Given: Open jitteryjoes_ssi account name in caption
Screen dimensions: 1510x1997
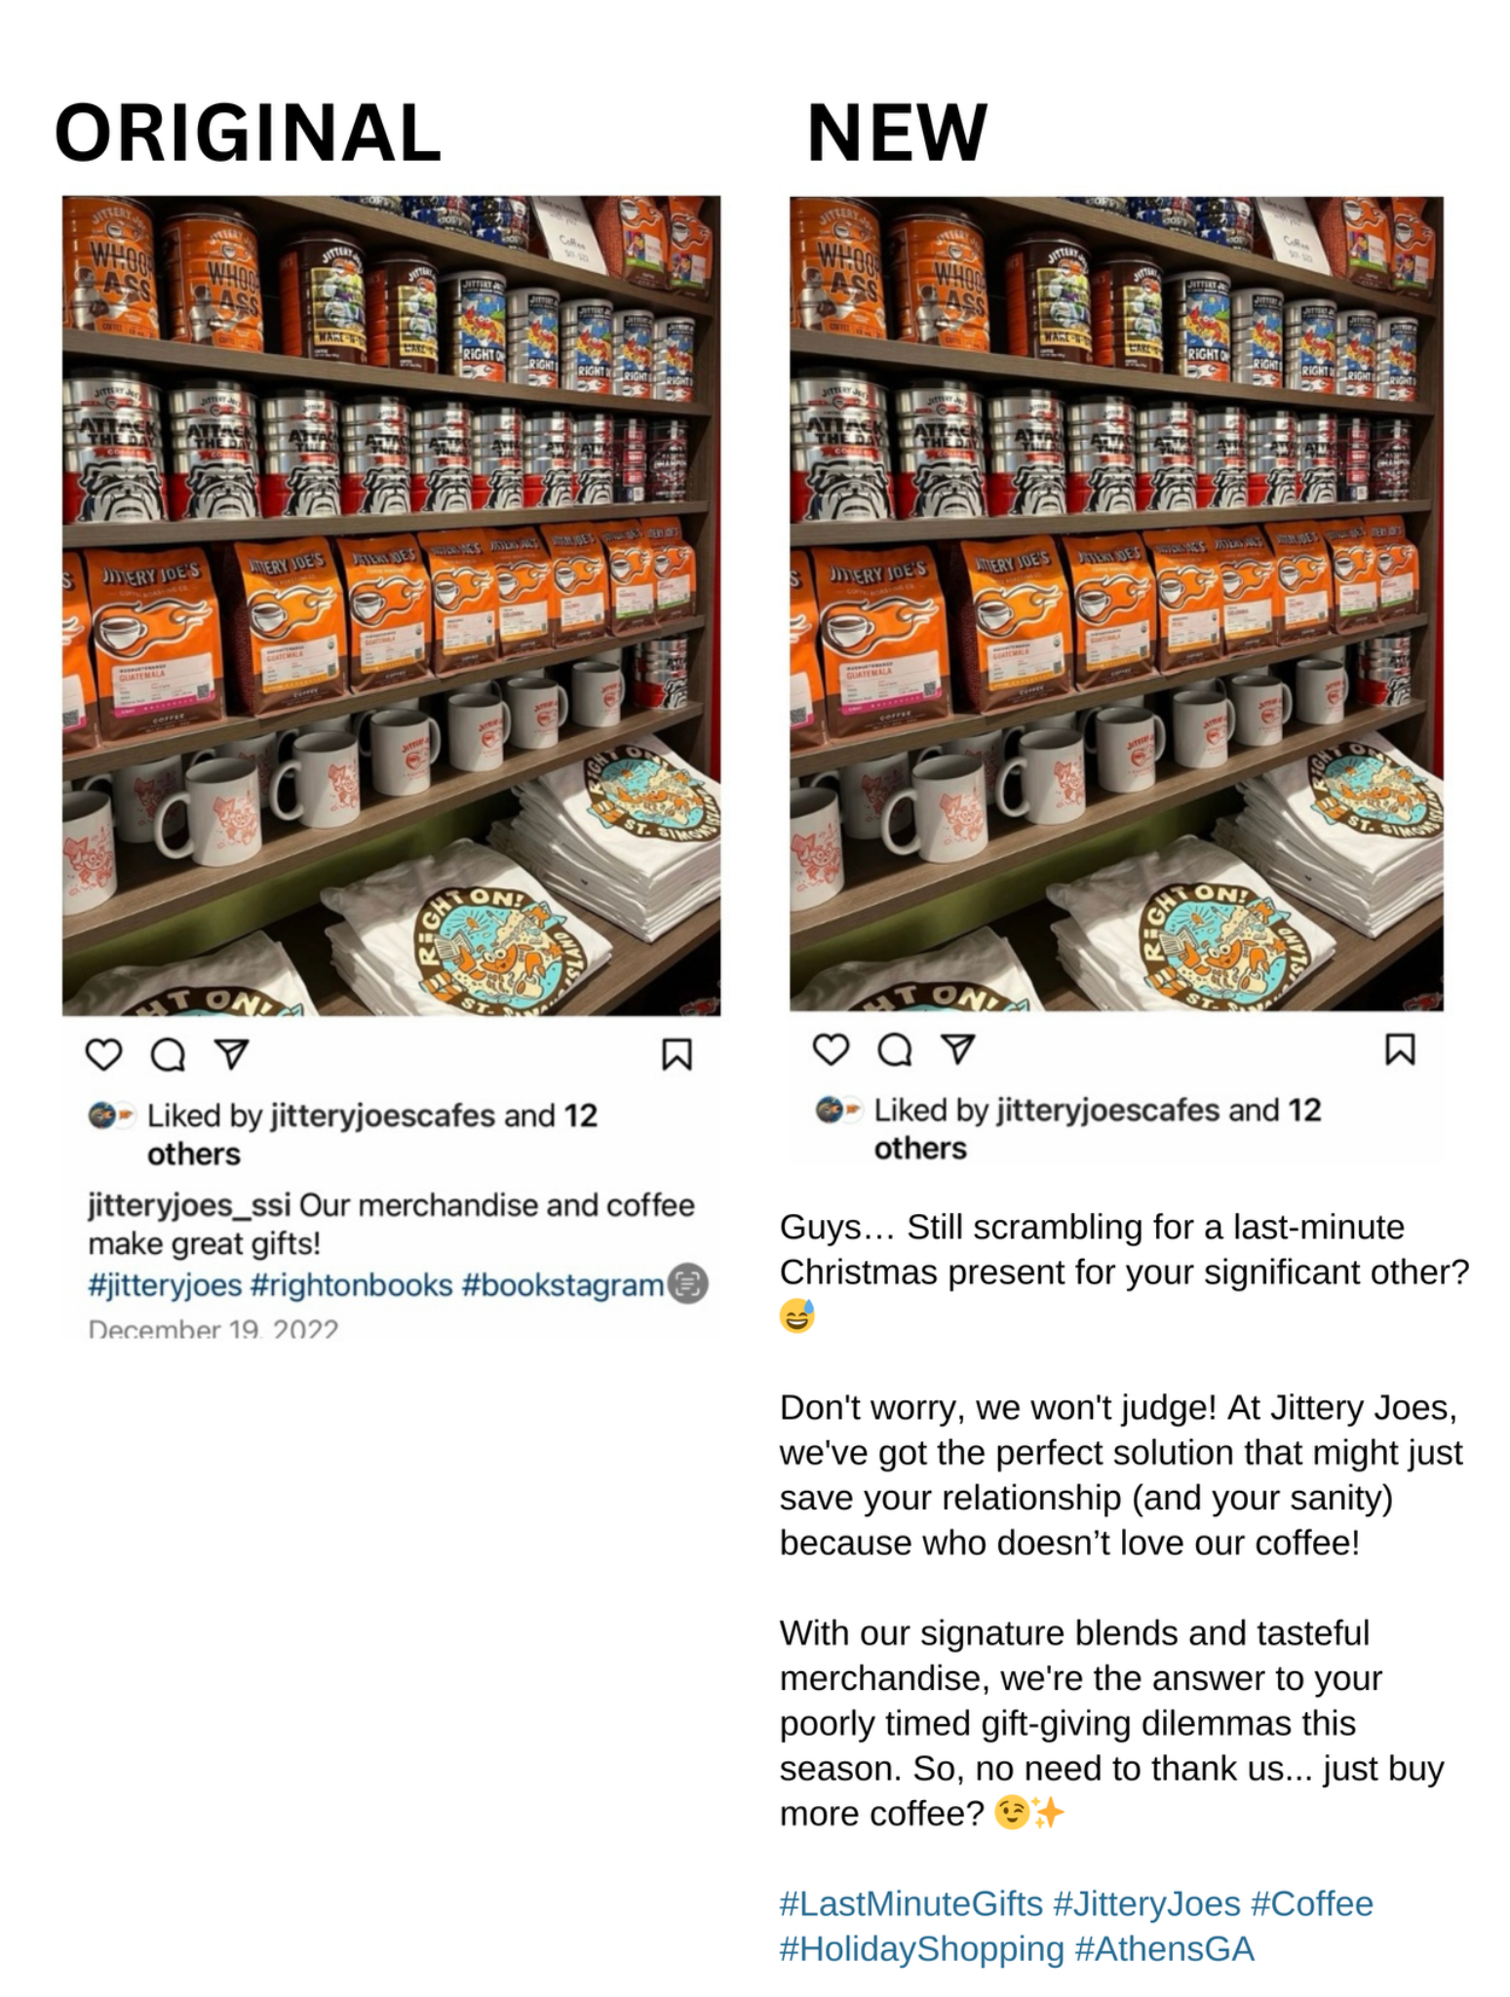Looking at the screenshot, I should point(189,1206).
